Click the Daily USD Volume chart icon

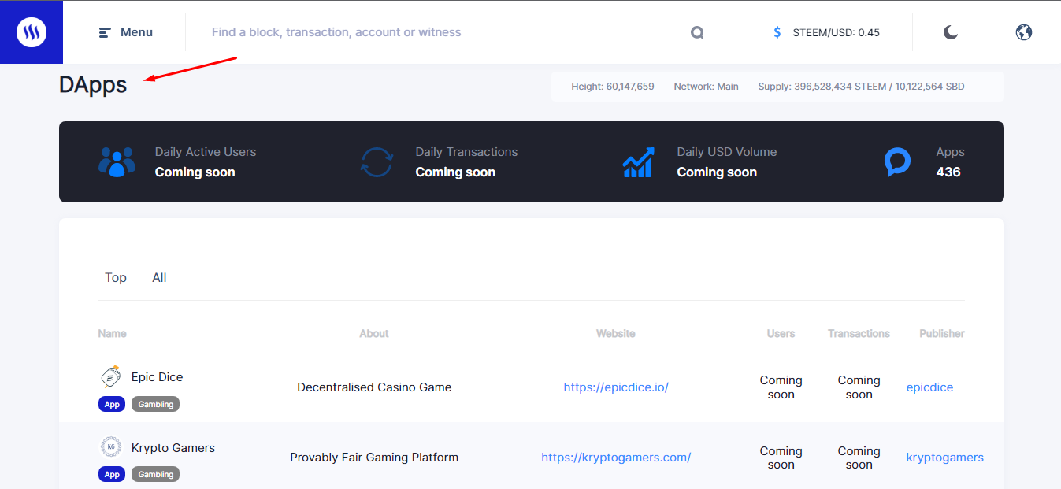(x=638, y=162)
